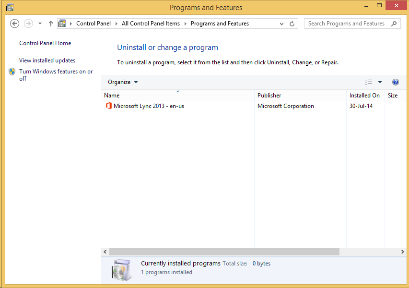409x288 pixels.
Task: Click the Search Programs and Features field
Action: [x=346, y=24]
